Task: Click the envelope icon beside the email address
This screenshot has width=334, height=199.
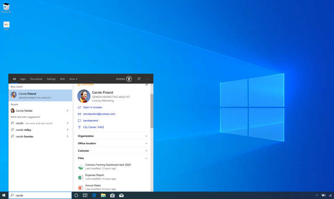Action: click(80, 114)
